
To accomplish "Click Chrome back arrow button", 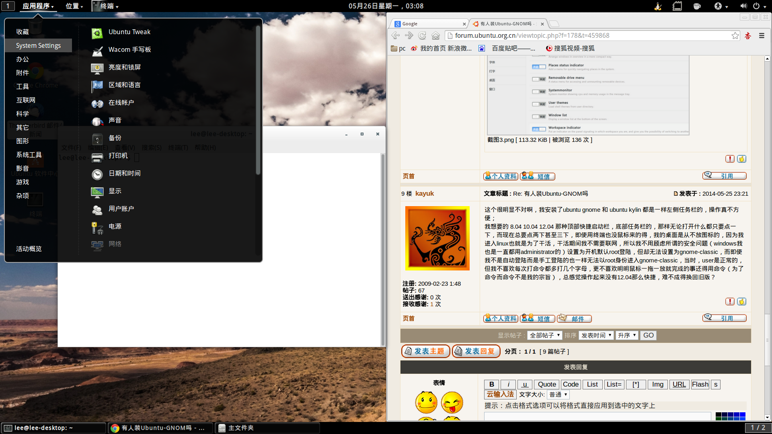I will point(396,35).
